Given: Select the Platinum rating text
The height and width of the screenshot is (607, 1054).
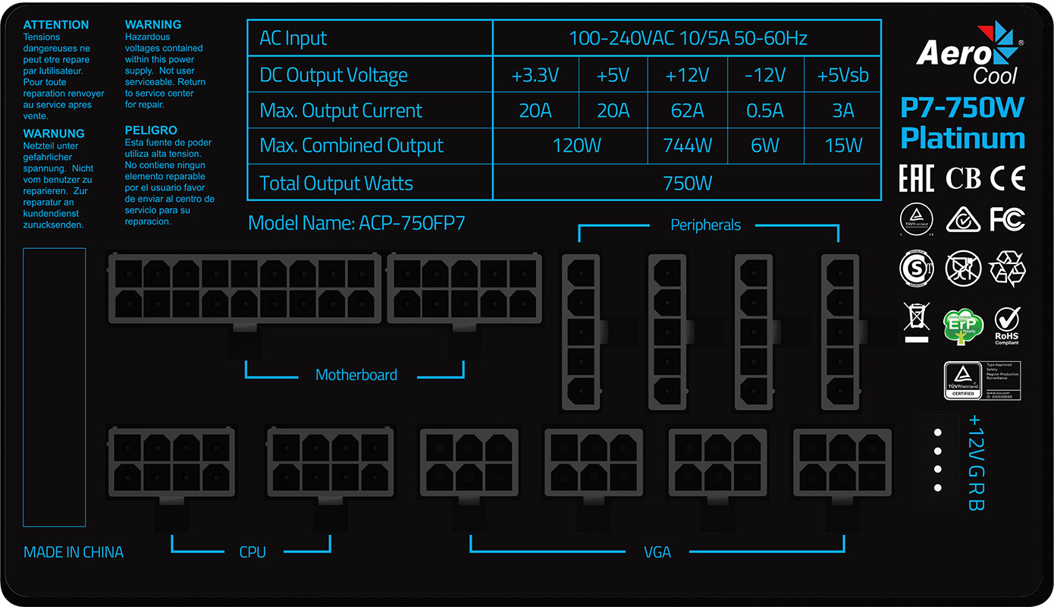Looking at the screenshot, I should pos(963,138).
